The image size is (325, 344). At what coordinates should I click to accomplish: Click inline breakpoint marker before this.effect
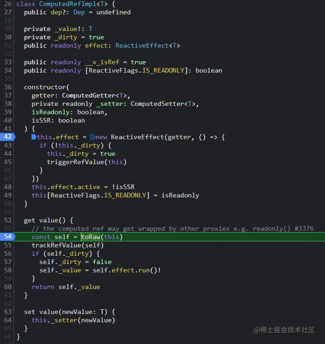pyautogui.click(x=34, y=137)
